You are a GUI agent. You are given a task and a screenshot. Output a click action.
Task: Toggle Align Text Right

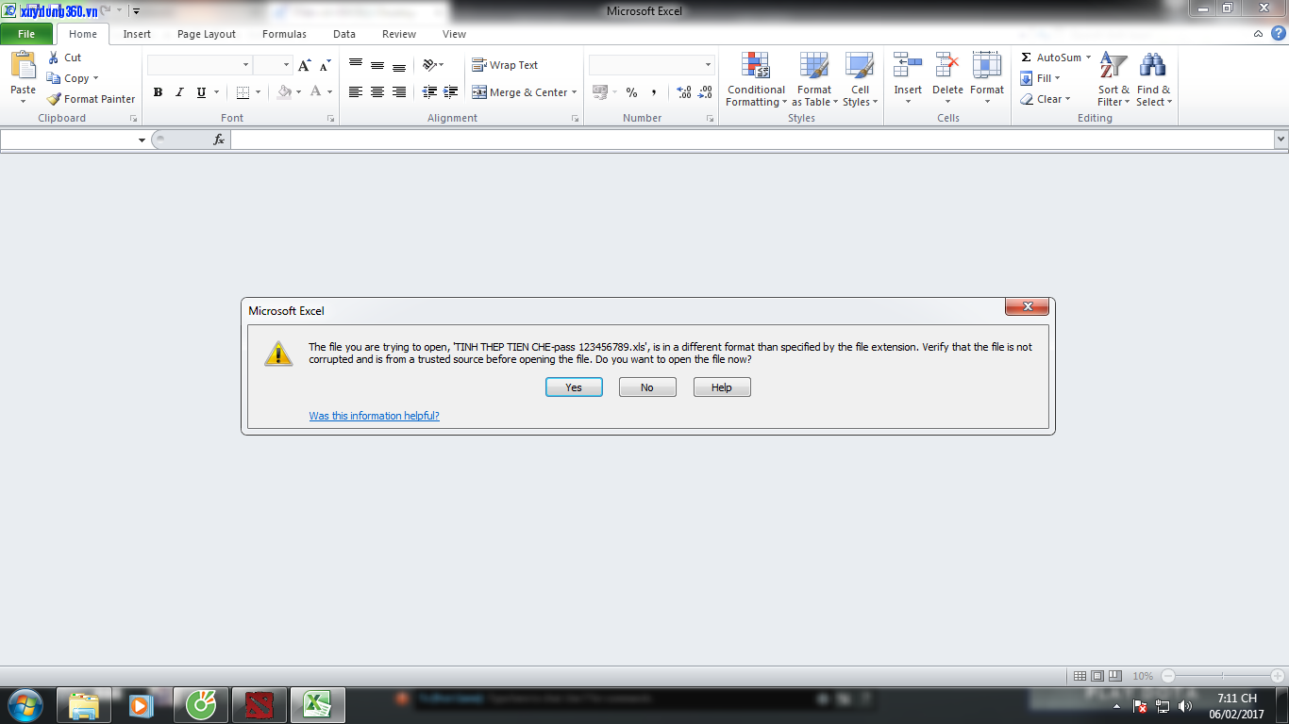click(399, 92)
